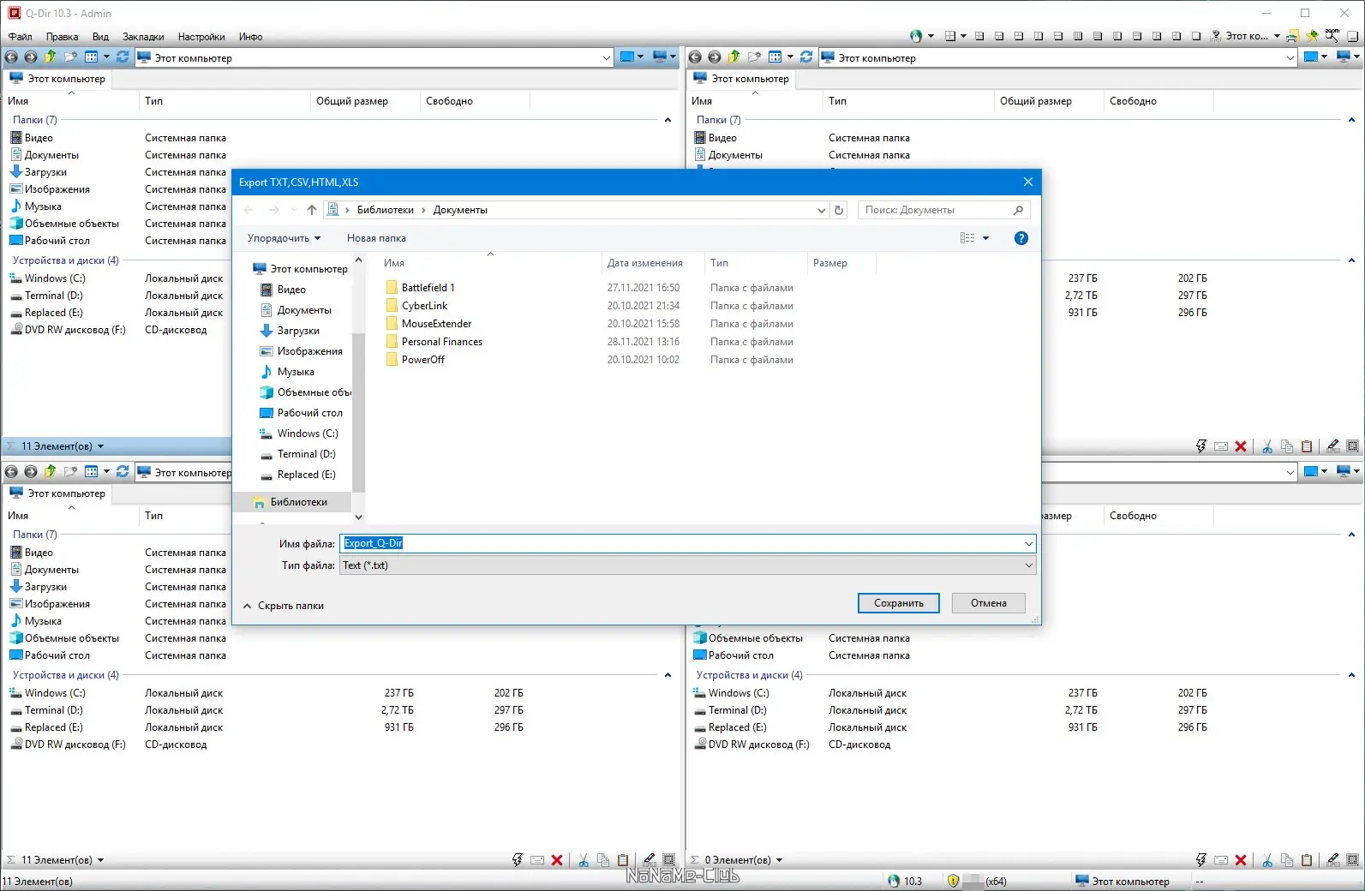Collapse Устройства и диски group in upper-right pane

[x=1351, y=260]
